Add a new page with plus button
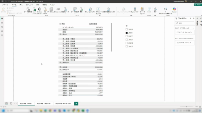This screenshot has height=113, width=202. click(76, 104)
